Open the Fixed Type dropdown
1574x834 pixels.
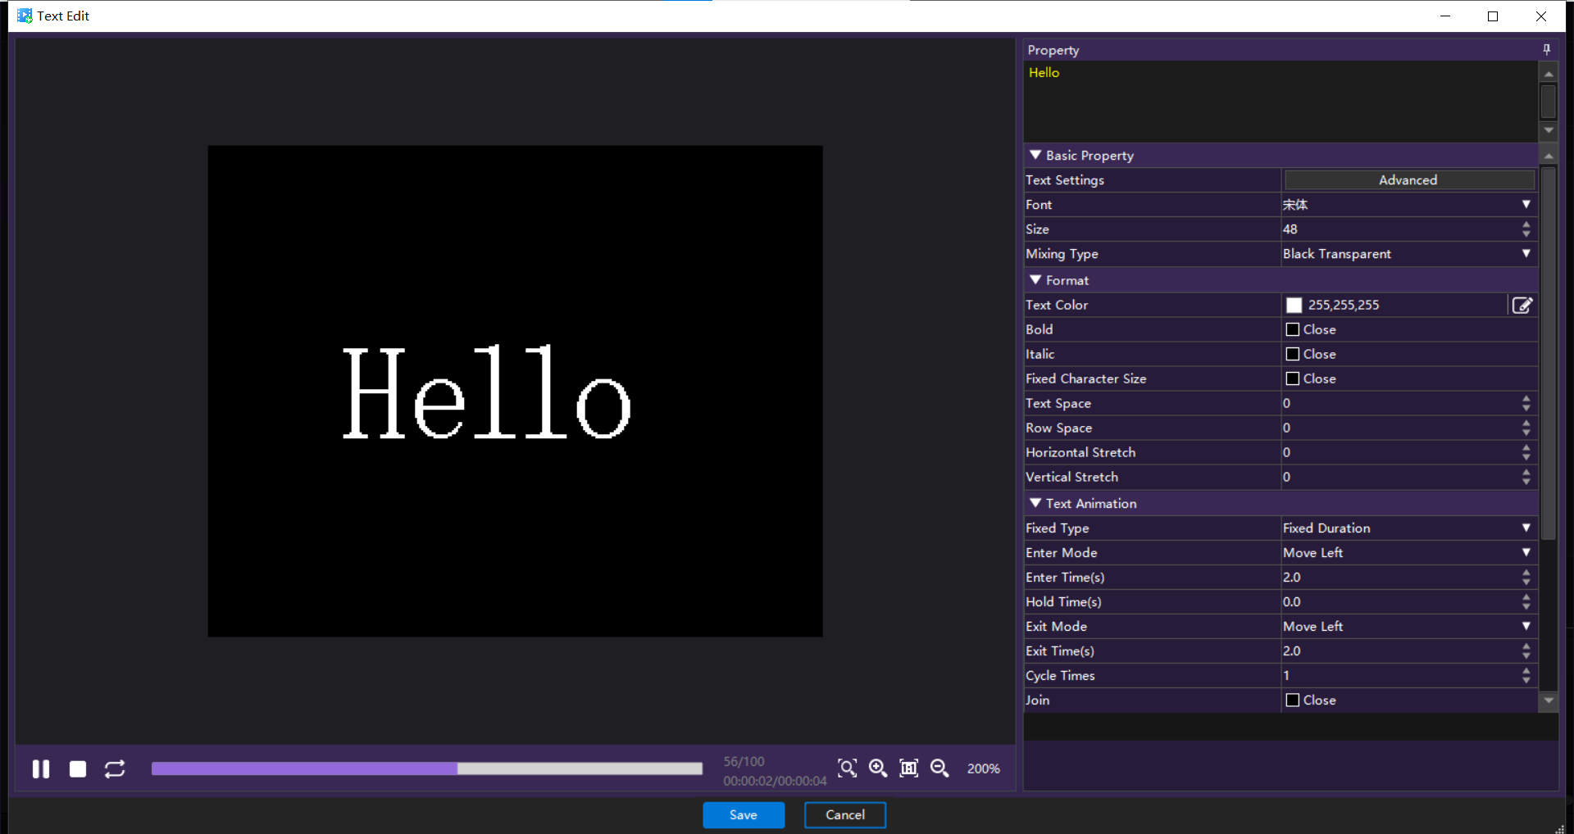coord(1408,528)
